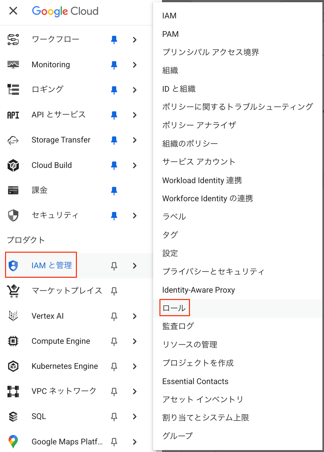Click the API とサービス icon
This screenshot has height=452, width=324.
pyautogui.click(x=13, y=115)
